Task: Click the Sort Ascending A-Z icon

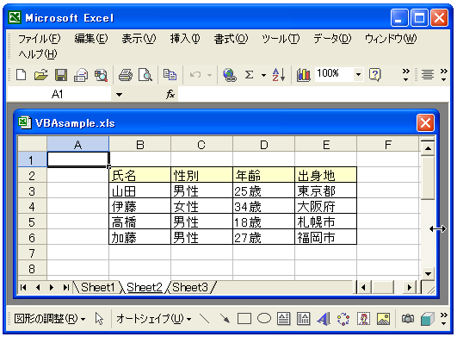Action: click(x=279, y=75)
